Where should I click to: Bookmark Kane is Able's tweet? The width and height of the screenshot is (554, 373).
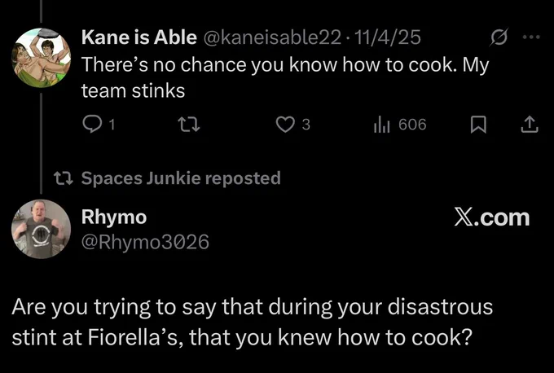pyautogui.click(x=478, y=125)
